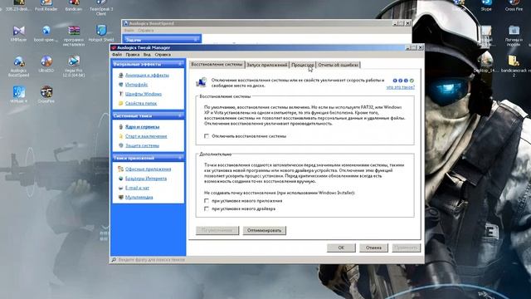
Task: Open the Вид menu
Action: pyautogui.click(x=147, y=54)
